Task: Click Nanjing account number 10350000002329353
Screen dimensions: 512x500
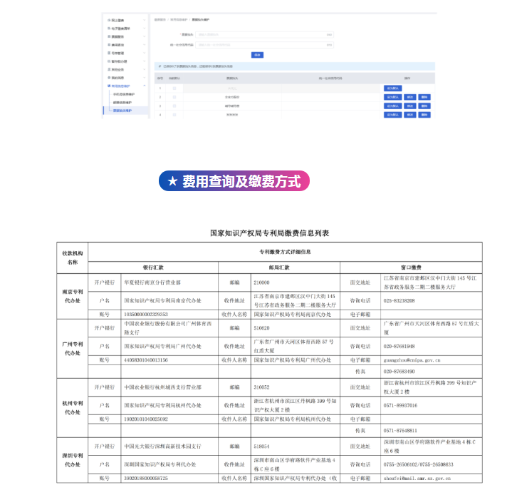Action: 146,315
